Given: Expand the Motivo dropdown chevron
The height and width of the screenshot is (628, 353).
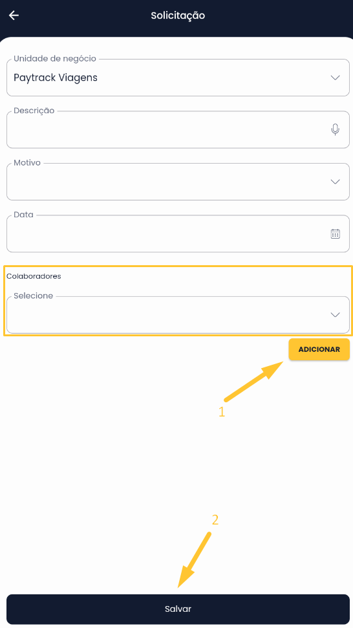Looking at the screenshot, I should coord(336,182).
